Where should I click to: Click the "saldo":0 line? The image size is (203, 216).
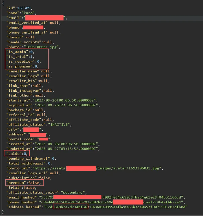(17, 154)
